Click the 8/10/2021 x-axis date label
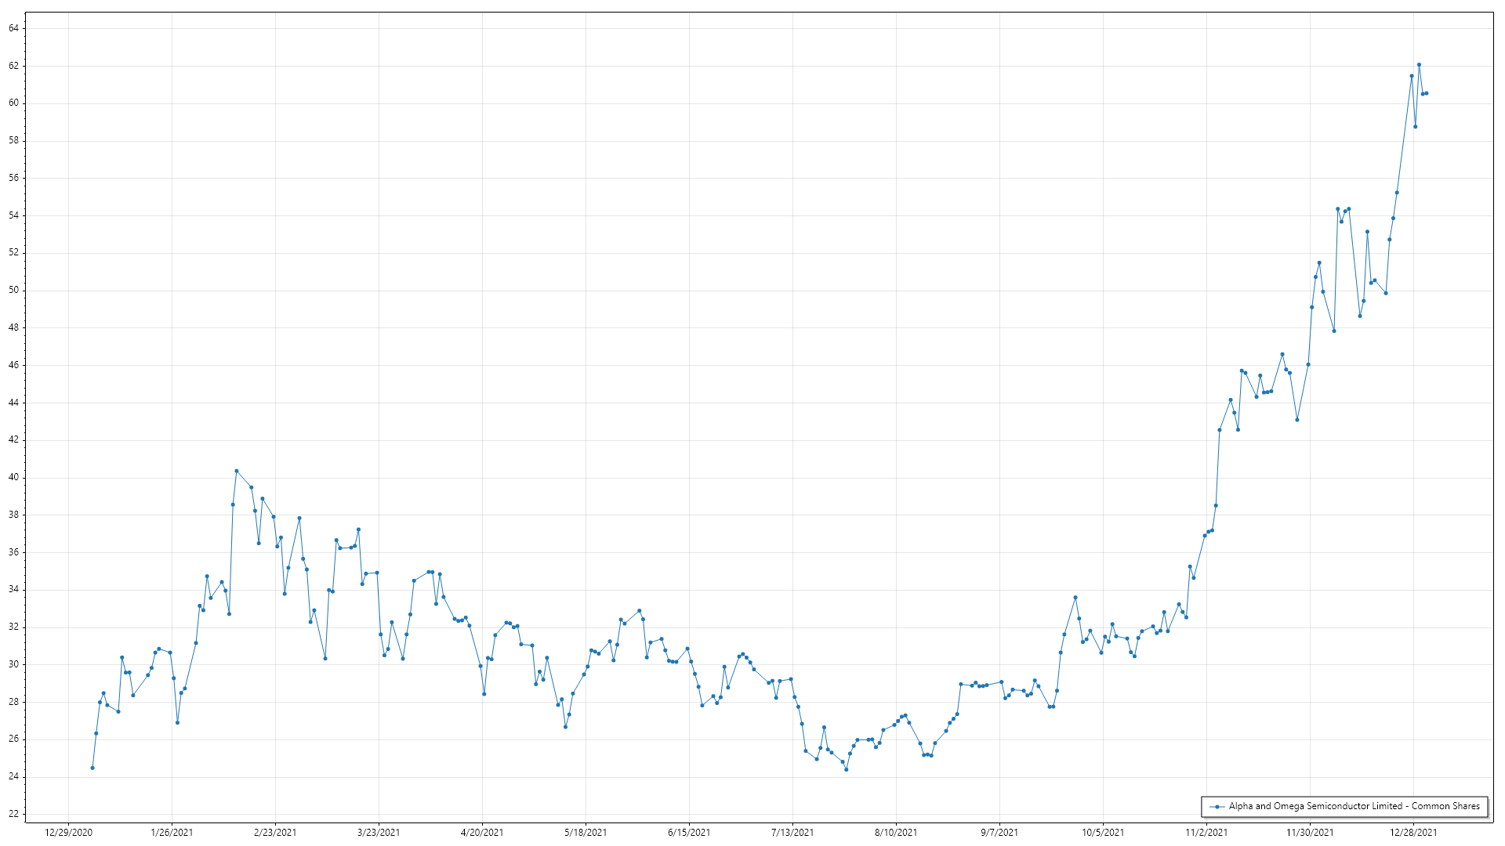This screenshot has width=1505, height=846. (x=896, y=833)
